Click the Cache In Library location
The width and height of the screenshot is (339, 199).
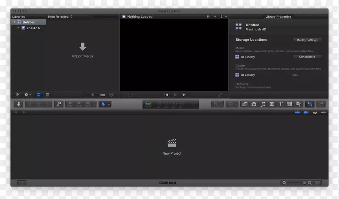[245, 75]
